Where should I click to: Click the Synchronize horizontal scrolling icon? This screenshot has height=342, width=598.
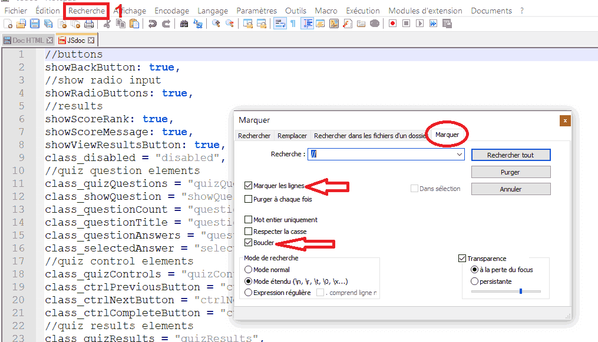tap(262, 24)
